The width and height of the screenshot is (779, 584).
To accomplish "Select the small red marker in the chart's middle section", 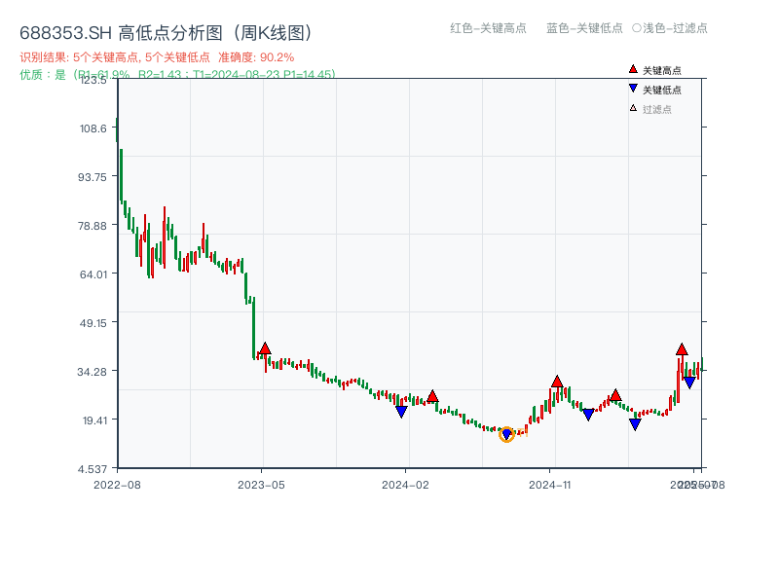I will pyautogui.click(x=432, y=397).
